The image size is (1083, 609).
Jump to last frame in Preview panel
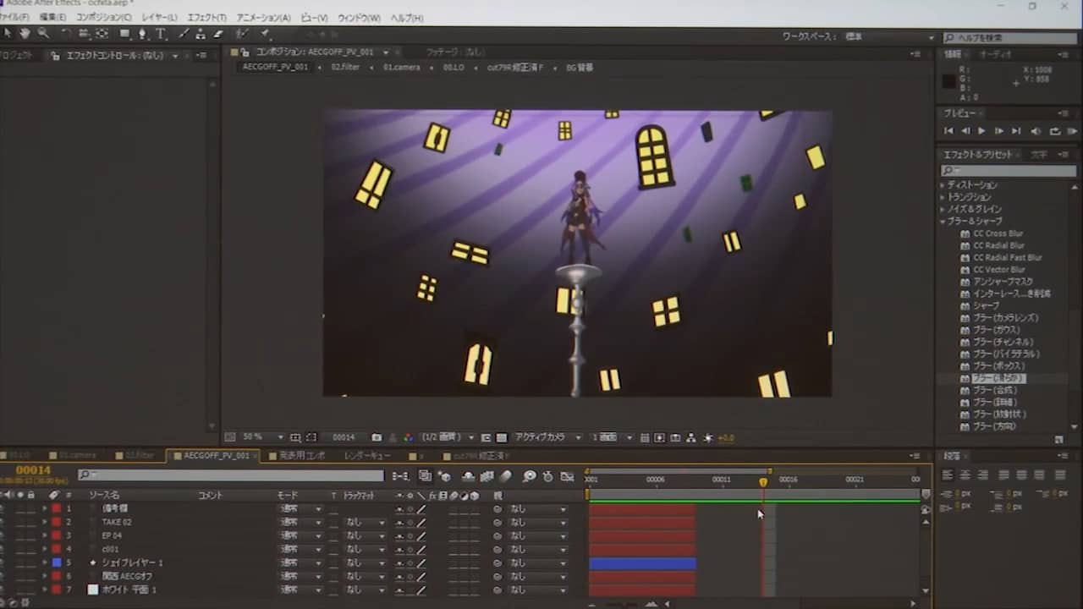point(1016,131)
